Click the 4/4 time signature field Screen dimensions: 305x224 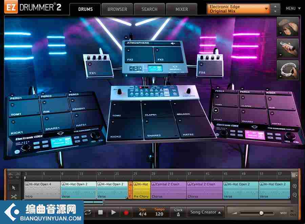pos(143,214)
